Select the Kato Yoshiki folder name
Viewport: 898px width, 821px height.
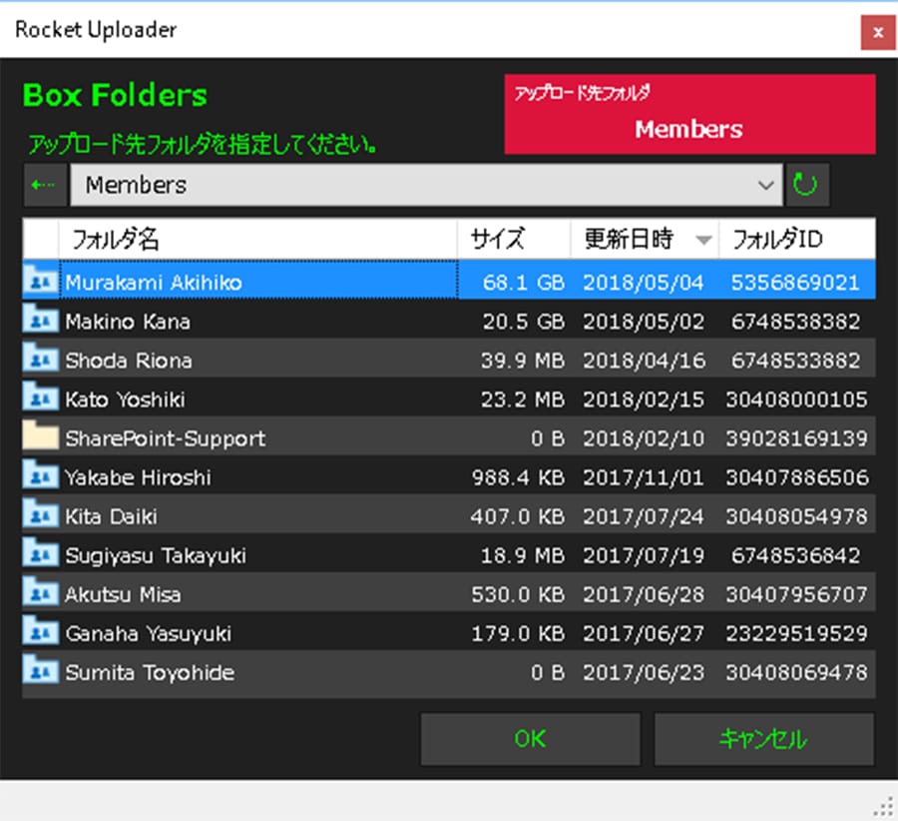126,400
